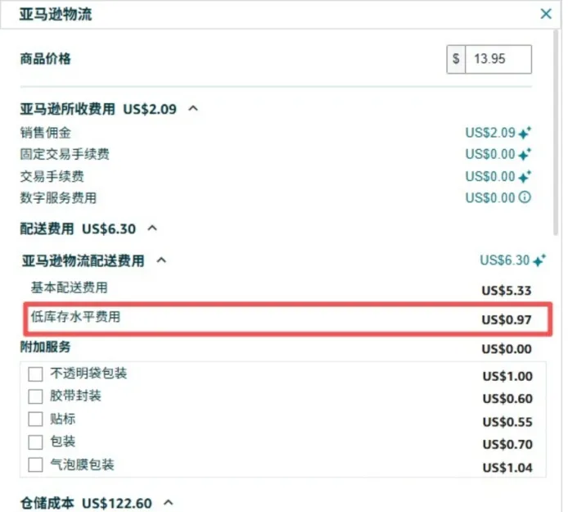Click sparkle icon beside 交易手续费 amount
The height and width of the screenshot is (512, 568).
525,176
